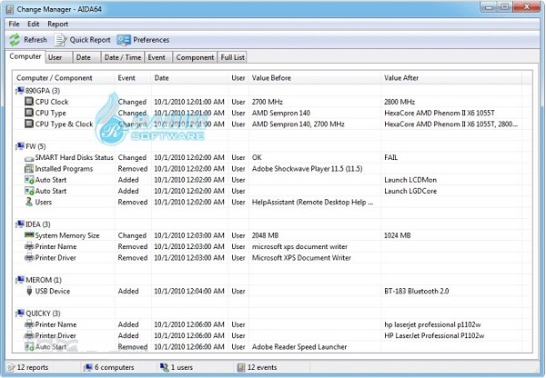This screenshot has width=546, height=378.
Task: Sort by the Value Before column header
Action: click(315, 78)
